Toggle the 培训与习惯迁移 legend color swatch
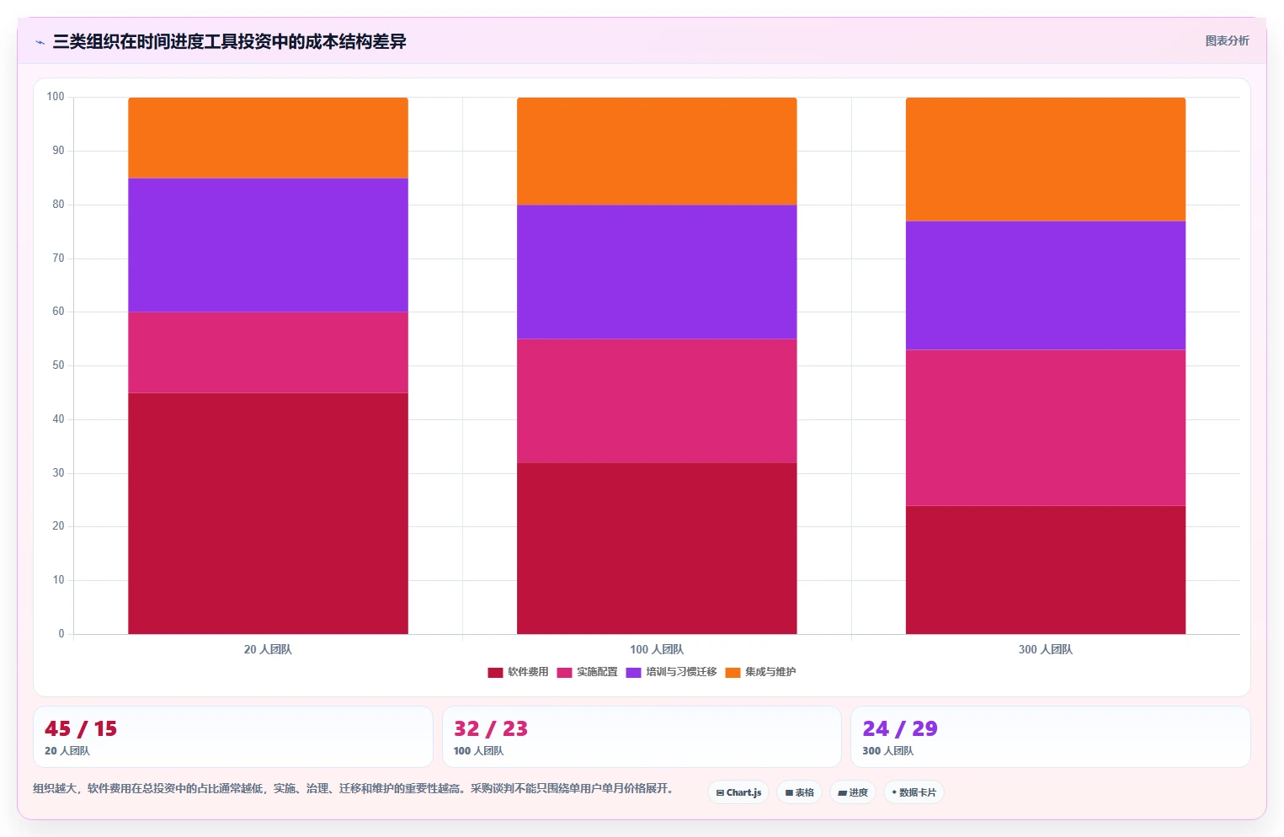 pos(633,672)
